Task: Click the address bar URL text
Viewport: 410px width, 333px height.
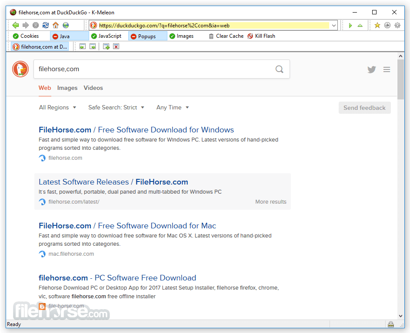Action: point(164,25)
